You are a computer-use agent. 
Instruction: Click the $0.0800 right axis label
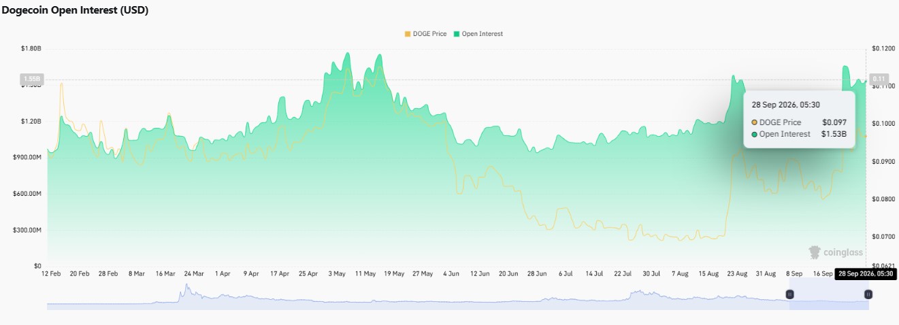[884, 199]
